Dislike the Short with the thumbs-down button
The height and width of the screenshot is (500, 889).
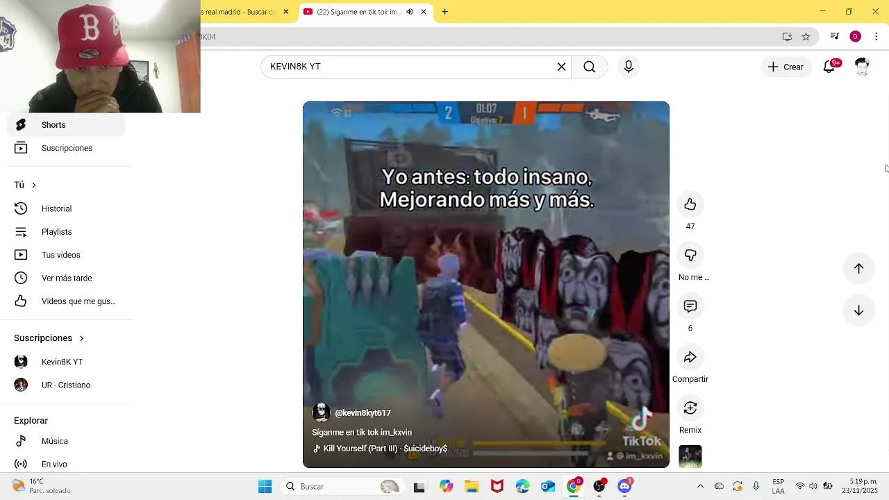[690, 255]
